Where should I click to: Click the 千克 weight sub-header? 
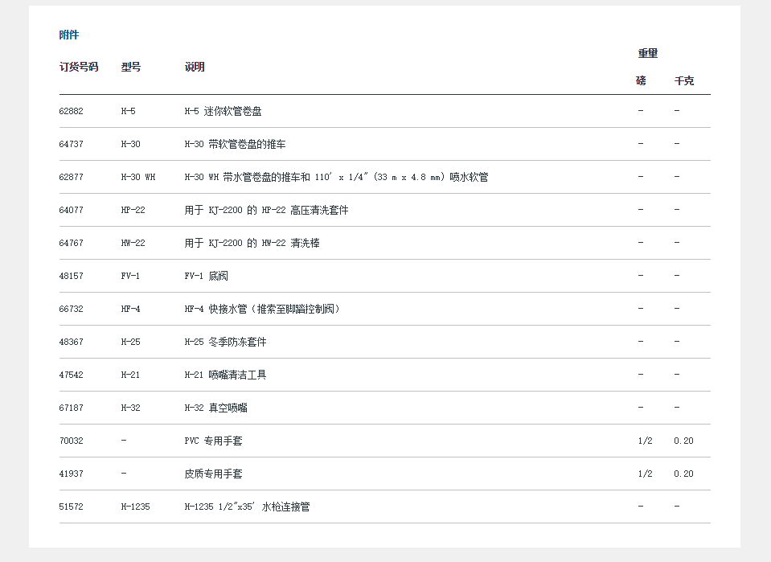[684, 80]
